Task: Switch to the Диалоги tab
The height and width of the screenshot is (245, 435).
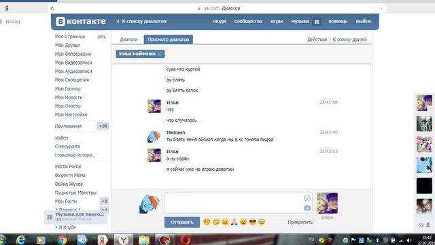Action: (128, 39)
